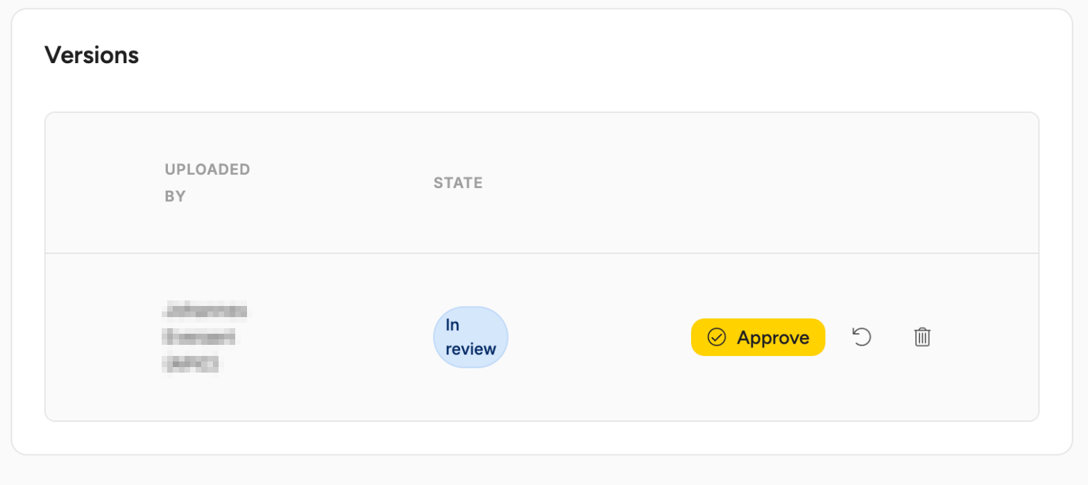1088x485 pixels.
Task: Click the Versions section heading
Action: (92, 55)
